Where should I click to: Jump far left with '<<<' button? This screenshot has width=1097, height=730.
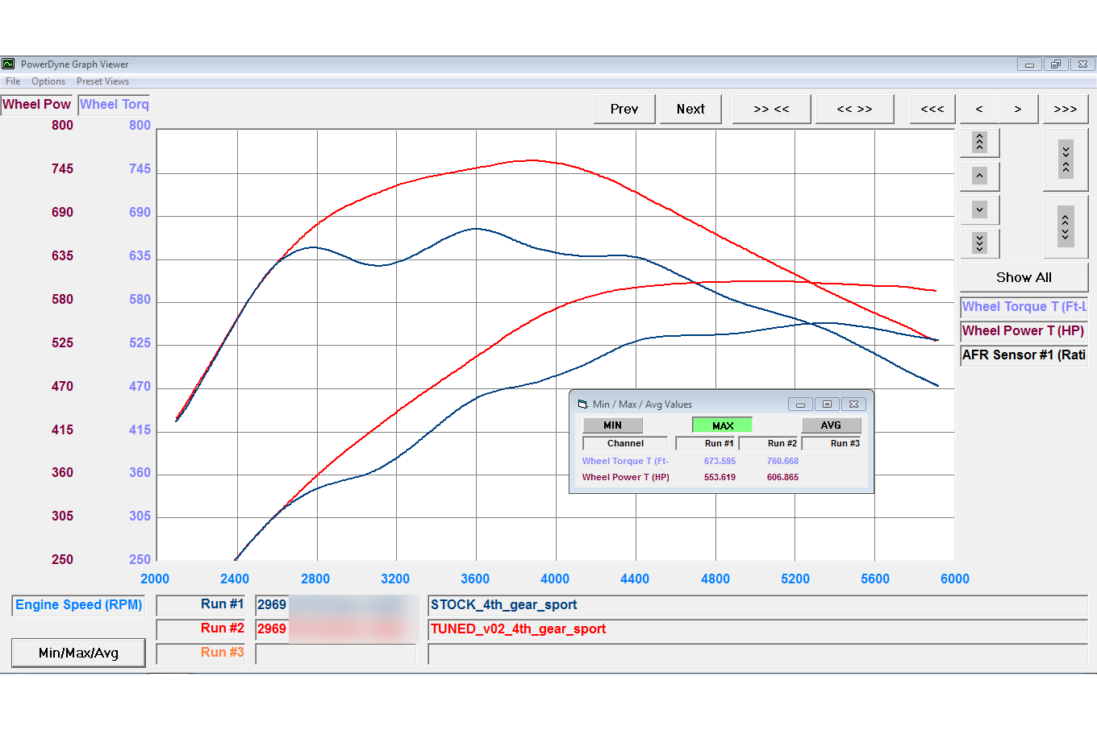pyautogui.click(x=932, y=109)
